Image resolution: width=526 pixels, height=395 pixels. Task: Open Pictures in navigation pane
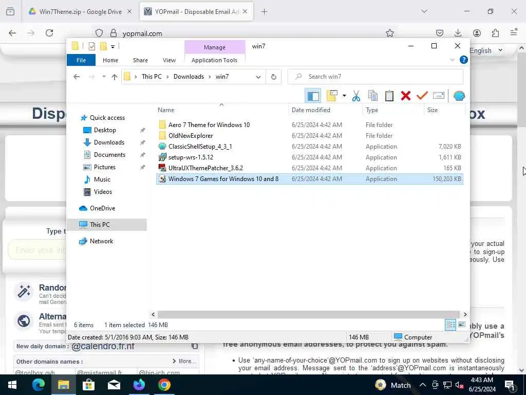pyautogui.click(x=104, y=167)
